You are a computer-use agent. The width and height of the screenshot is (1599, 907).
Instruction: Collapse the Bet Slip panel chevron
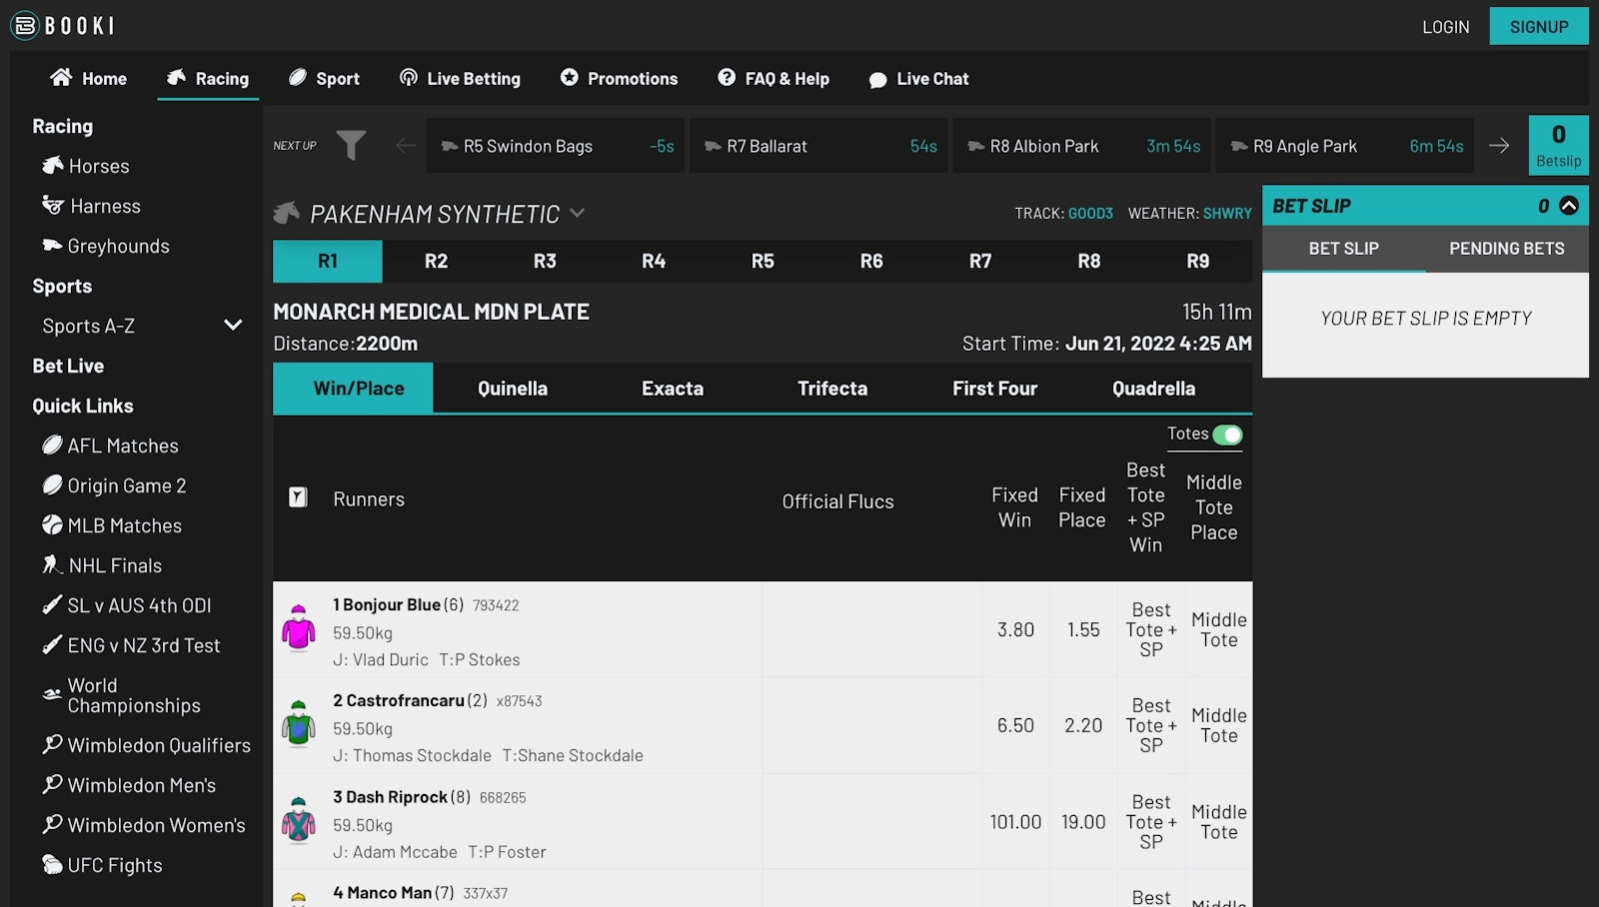click(1569, 205)
